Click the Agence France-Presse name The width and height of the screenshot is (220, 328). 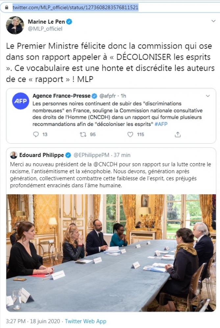(61, 96)
